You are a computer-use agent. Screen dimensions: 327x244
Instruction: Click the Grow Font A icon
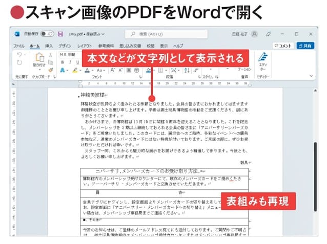(x=113, y=70)
